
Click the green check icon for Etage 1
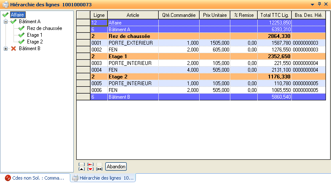coord(21,35)
